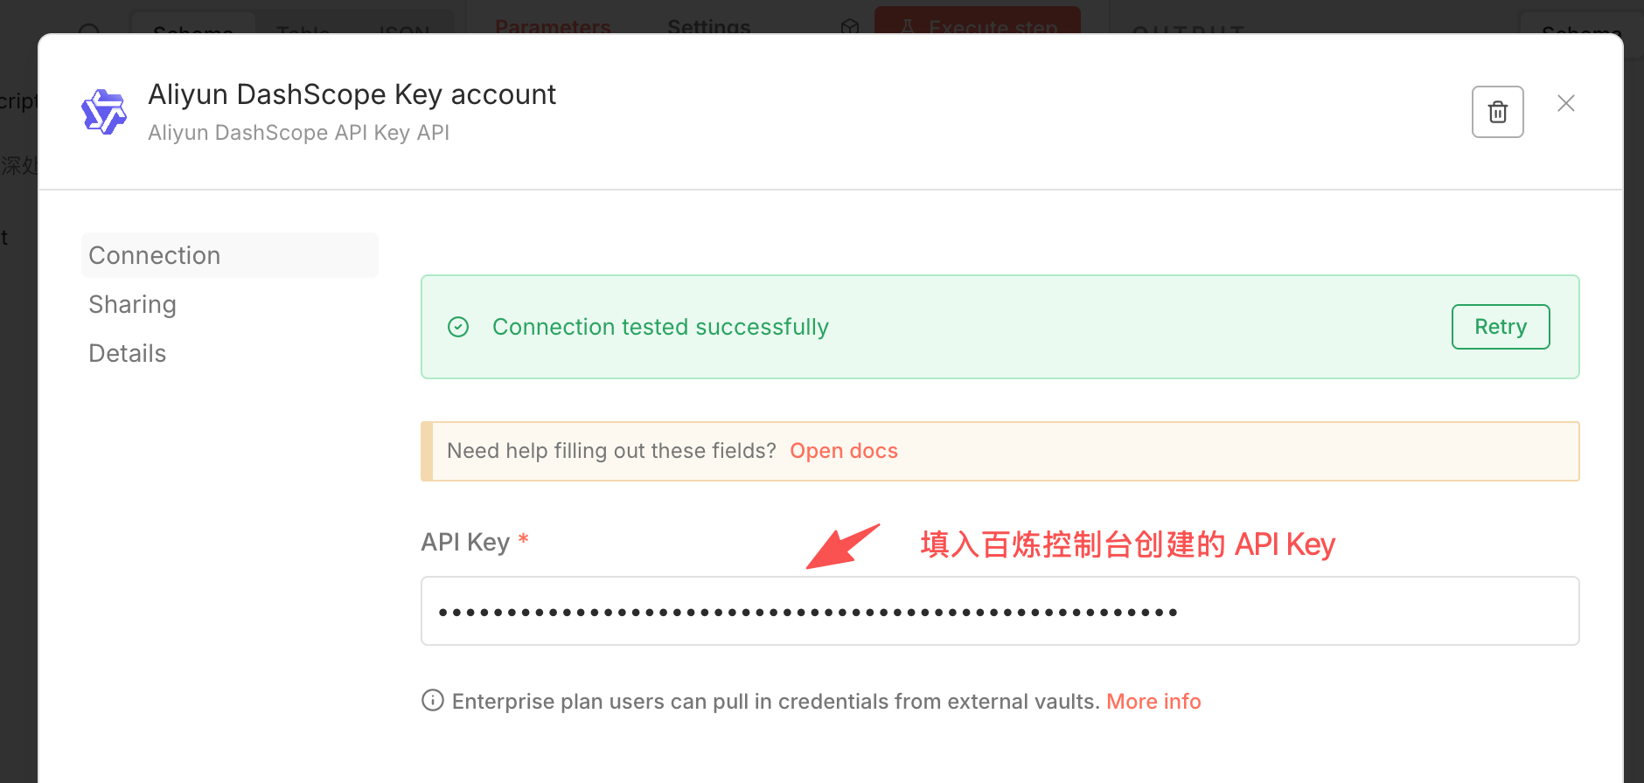Click the credential name 'Aliyun DashScope Key account'
Screen dimensions: 1644x783
click(x=352, y=94)
